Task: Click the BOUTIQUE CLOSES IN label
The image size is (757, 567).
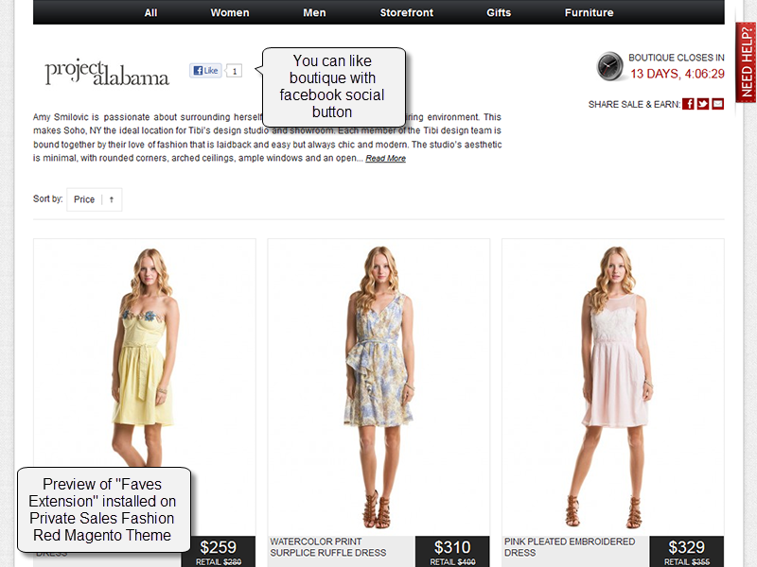Action: [x=677, y=58]
